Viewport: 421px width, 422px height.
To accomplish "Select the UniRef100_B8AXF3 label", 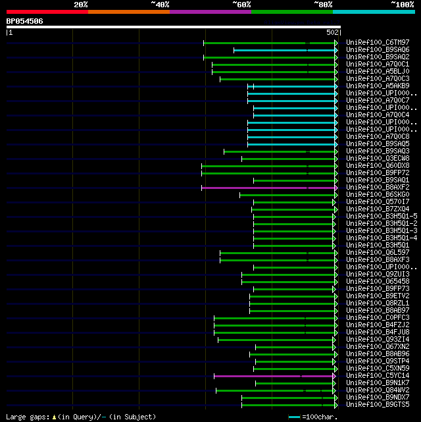I will [378, 259].
